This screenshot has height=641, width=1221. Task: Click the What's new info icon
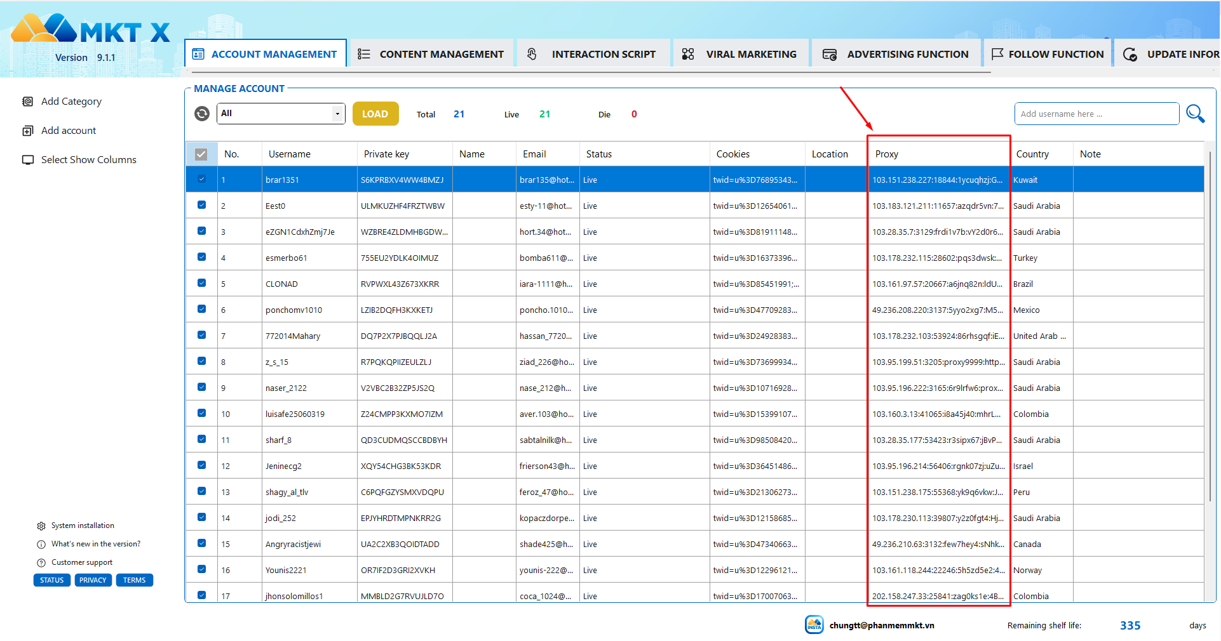(x=41, y=545)
